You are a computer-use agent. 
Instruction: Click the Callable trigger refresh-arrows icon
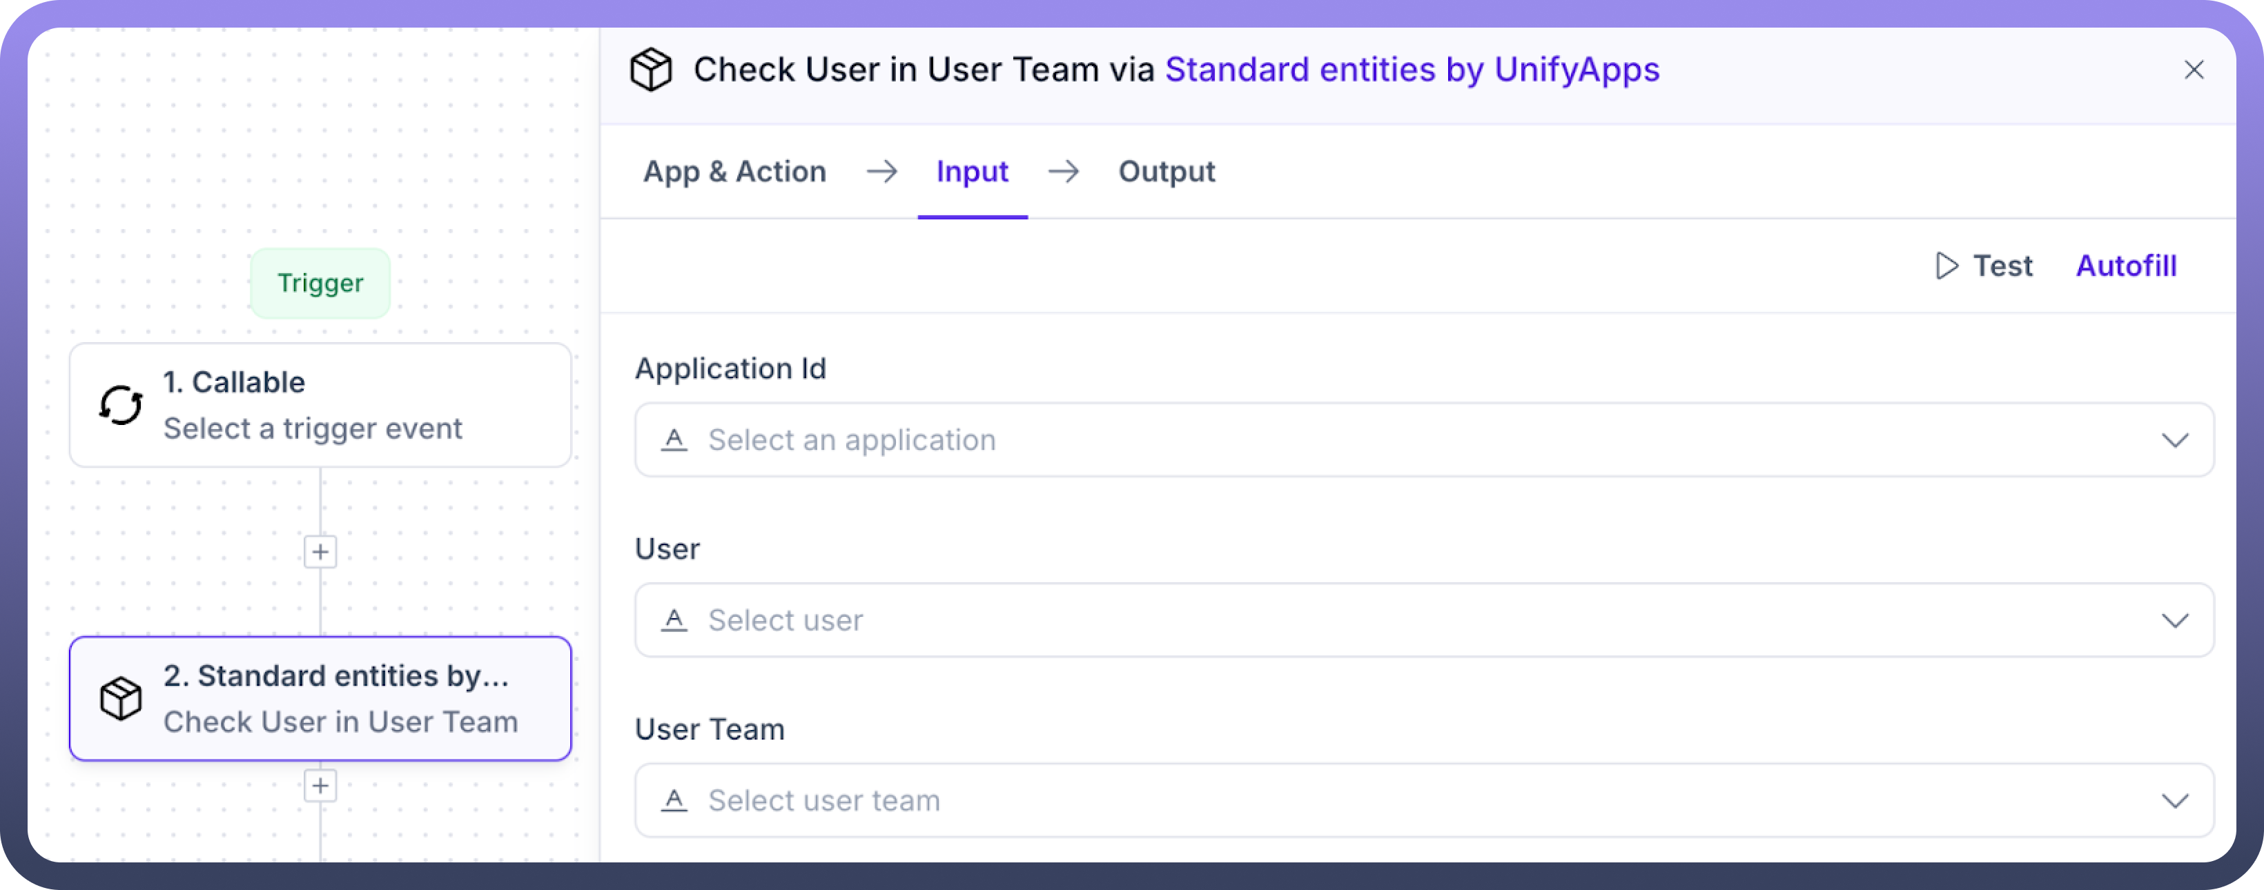[x=120, y=405]
